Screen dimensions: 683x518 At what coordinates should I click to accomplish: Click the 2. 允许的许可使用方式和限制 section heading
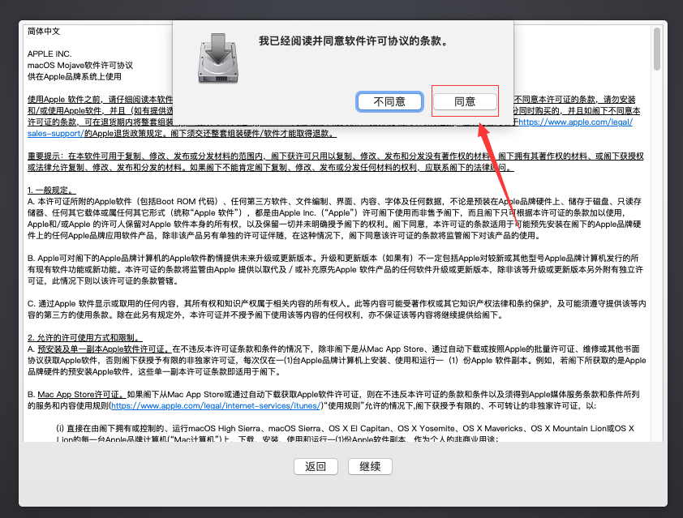point(84,337)
